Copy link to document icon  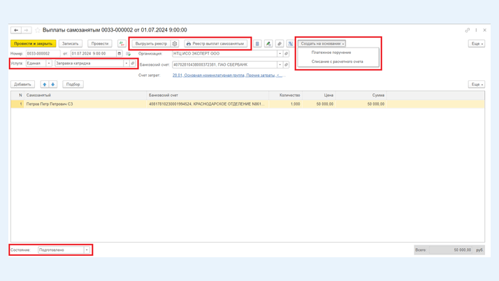click(x=468, y=30)
